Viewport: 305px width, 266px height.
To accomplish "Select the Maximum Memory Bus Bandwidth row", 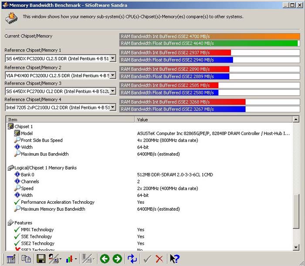I will coord(53,209).
